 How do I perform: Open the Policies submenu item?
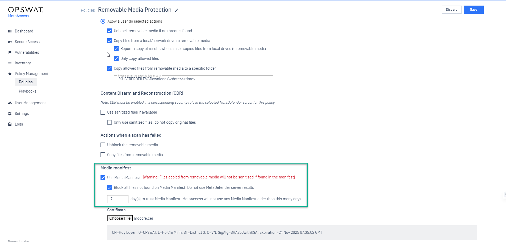tap(26, 82)
